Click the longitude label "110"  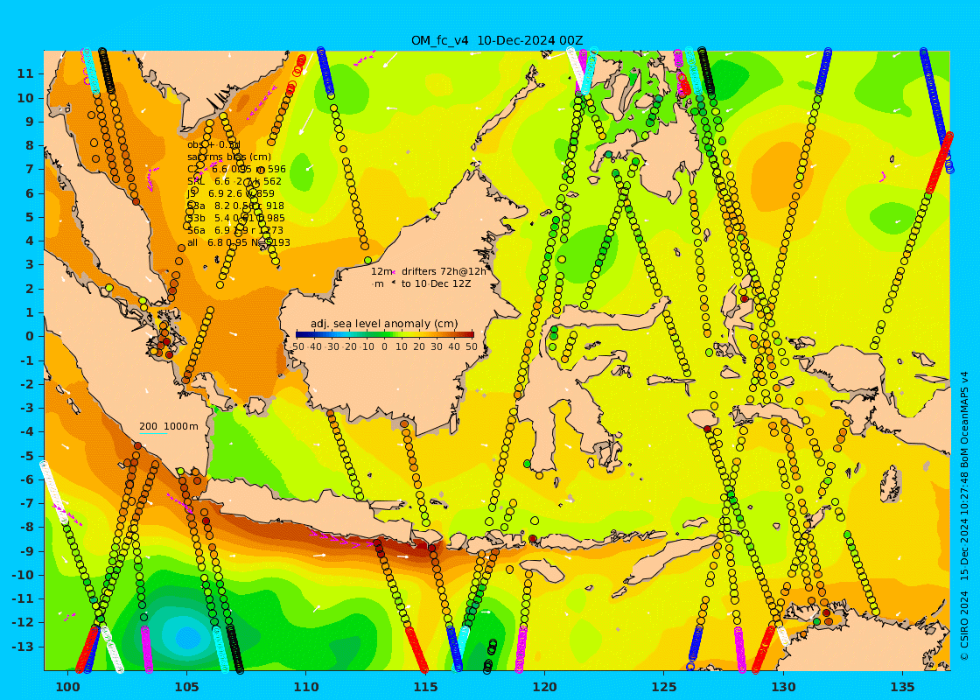click(306, 686)
